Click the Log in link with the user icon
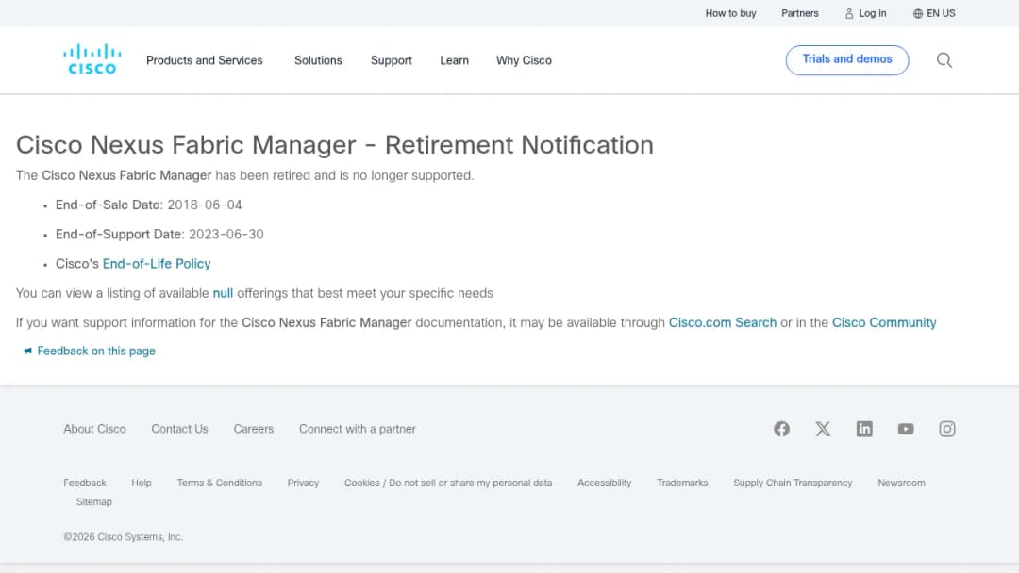Image resolution: width=1019 pixels, height=573 pixels. 865,13
